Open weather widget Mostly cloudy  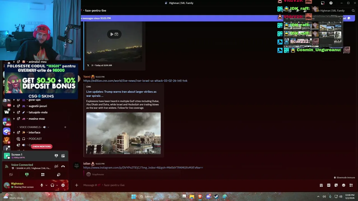14,197
